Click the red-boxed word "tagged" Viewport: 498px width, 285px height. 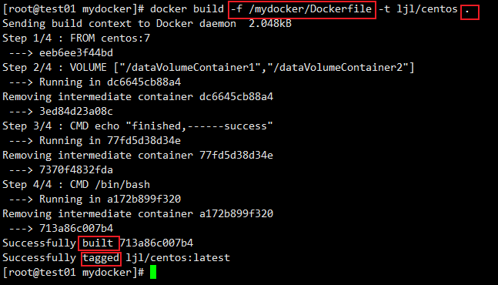[101, 258]
